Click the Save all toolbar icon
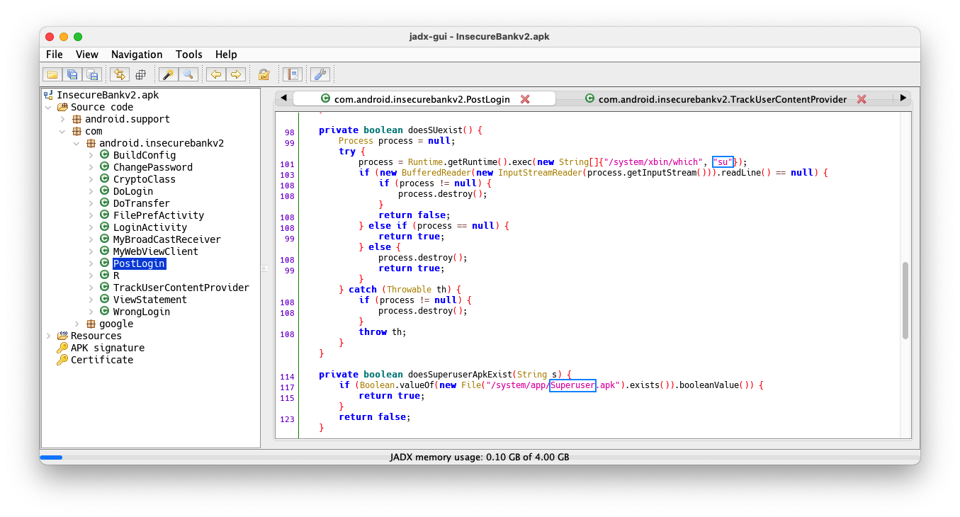 click(x=72, y=74)
